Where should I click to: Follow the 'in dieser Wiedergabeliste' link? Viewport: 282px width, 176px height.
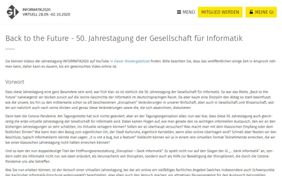[x=130, y=61]
